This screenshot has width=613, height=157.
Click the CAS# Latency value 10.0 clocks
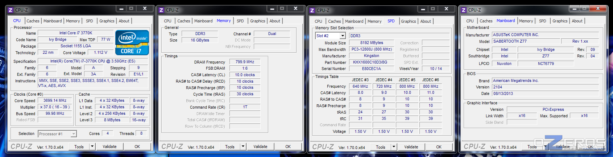pyautogui.click(x=245, y=75)
